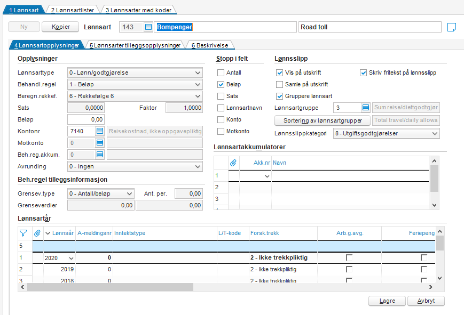Open 3 Lønnsarter med koder tab
This screenshot has height=315, width=464.
(138, 10)
